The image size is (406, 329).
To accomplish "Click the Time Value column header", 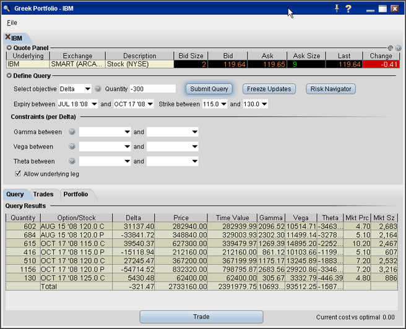I will (x=232, y=218).
